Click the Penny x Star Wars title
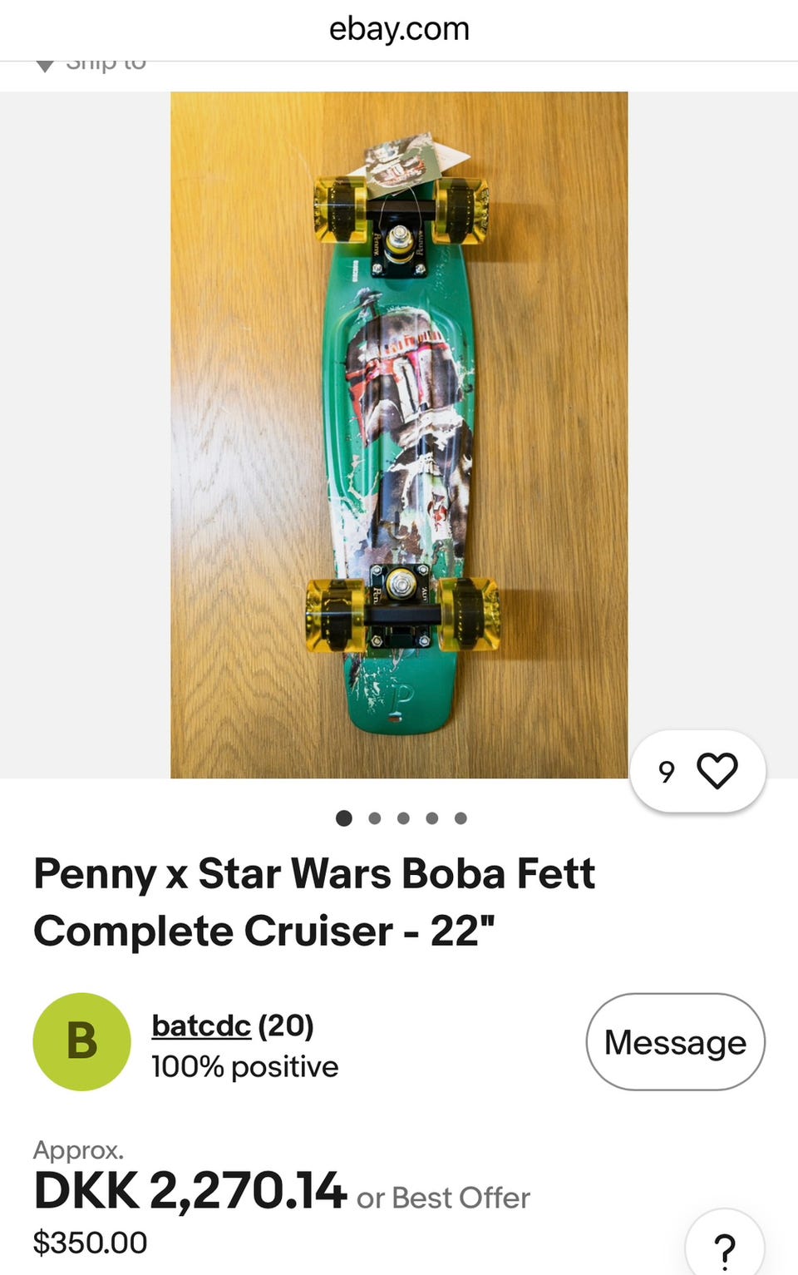Image resolution: width=798 pixels, height=1275 pixels. pyautogui.click(x=314, y=902)
